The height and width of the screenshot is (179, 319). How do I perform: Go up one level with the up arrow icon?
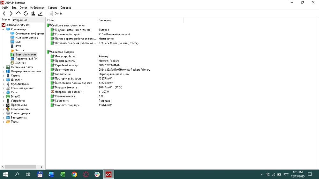click(18, 13)
